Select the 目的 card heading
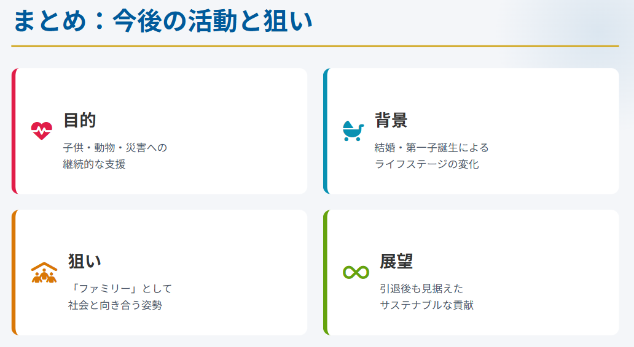Viewport: 634px width, 347px height. point(80,120)
